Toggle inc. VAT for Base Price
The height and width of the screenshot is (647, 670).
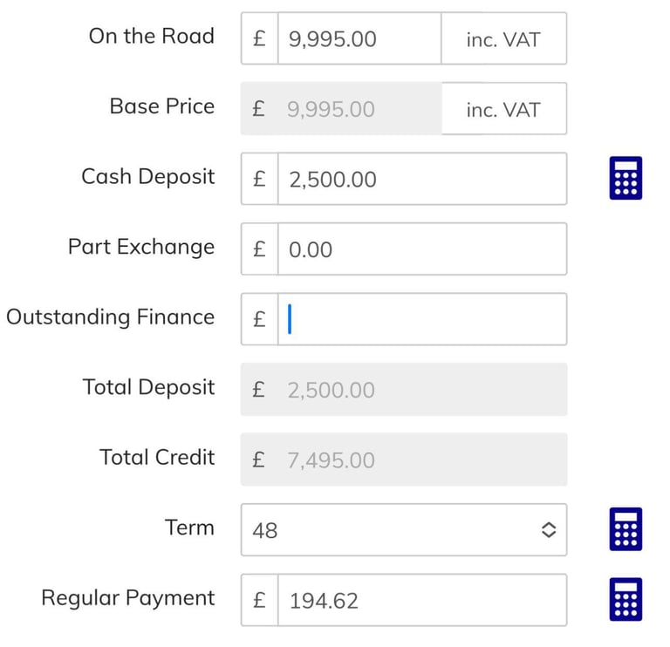click(503, 109)
